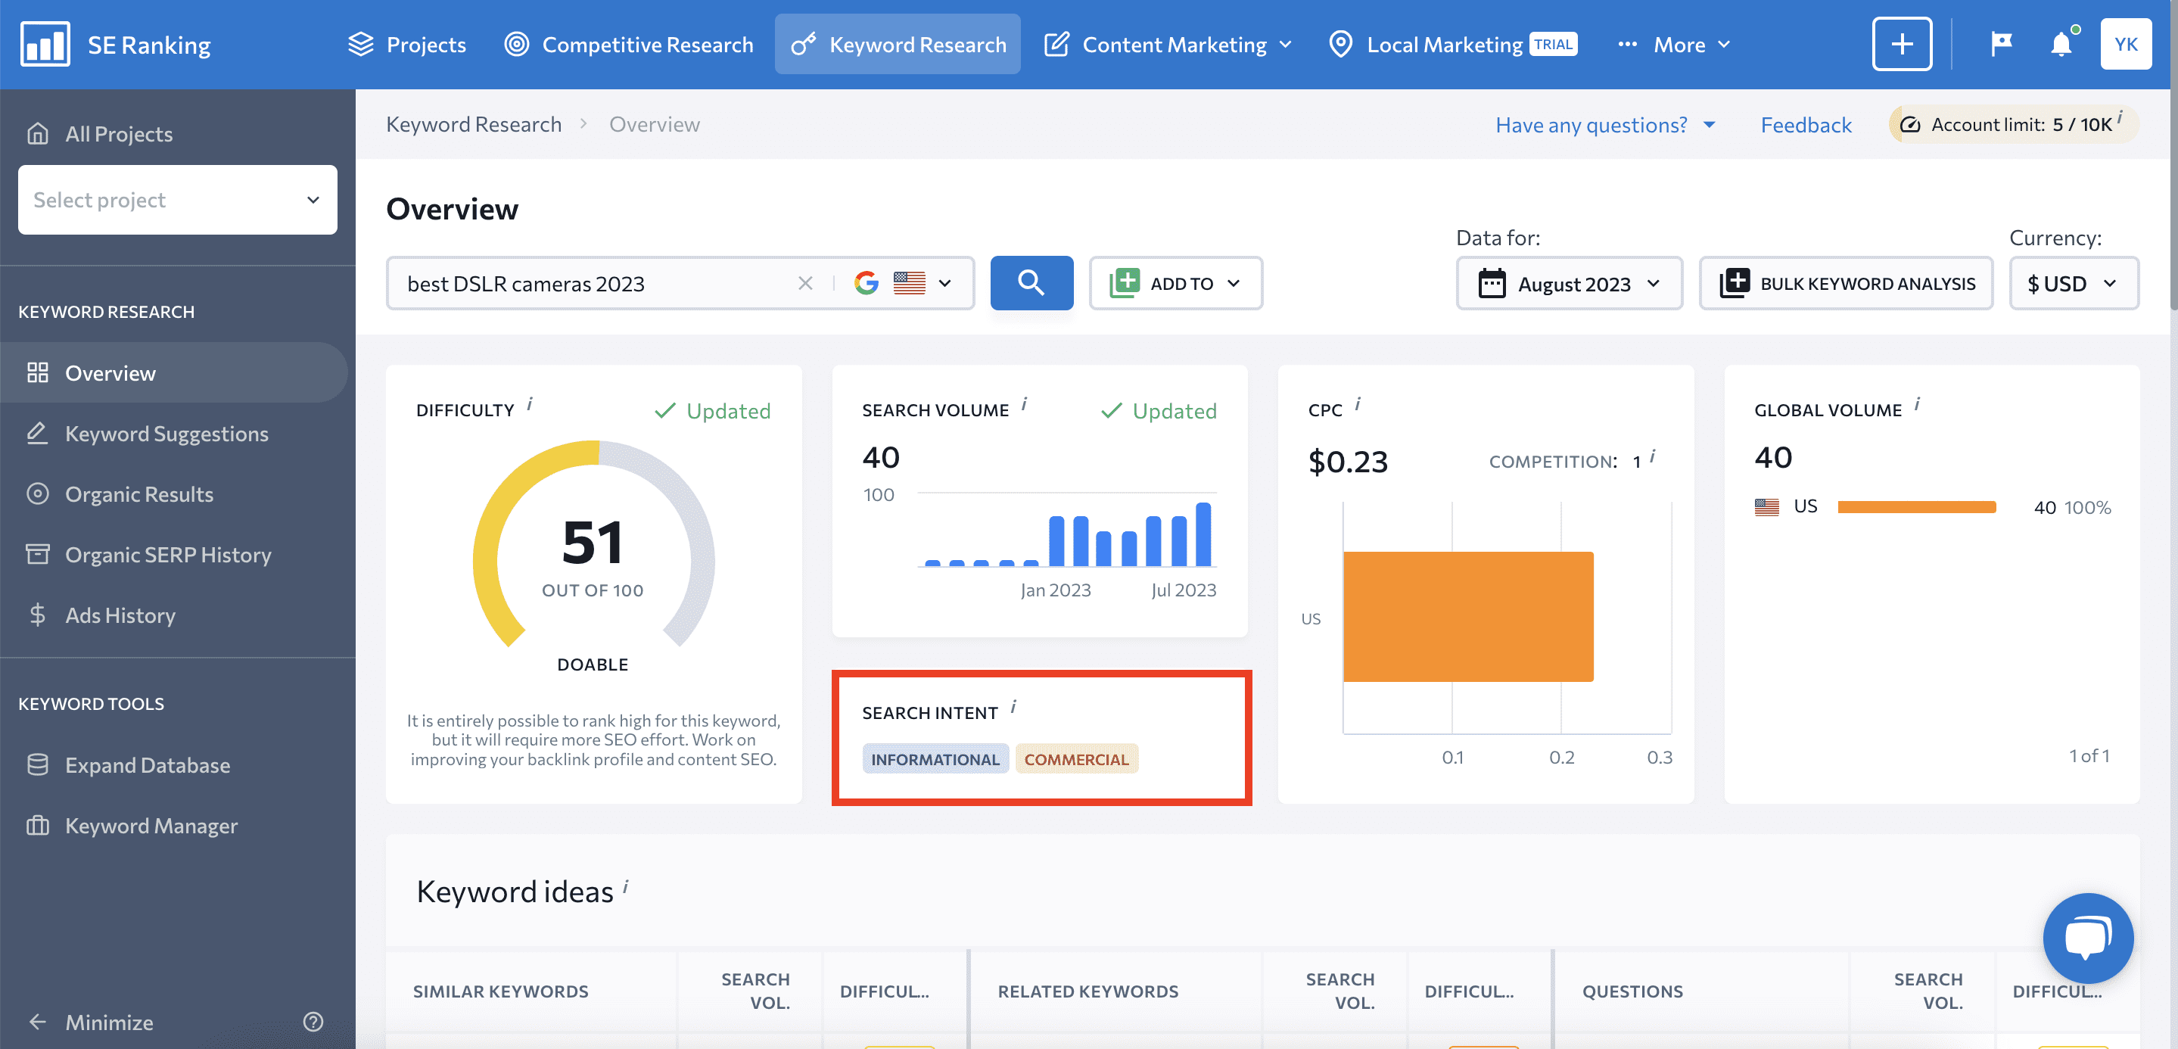Click the calendar icon in date selector

point(1492,283)
